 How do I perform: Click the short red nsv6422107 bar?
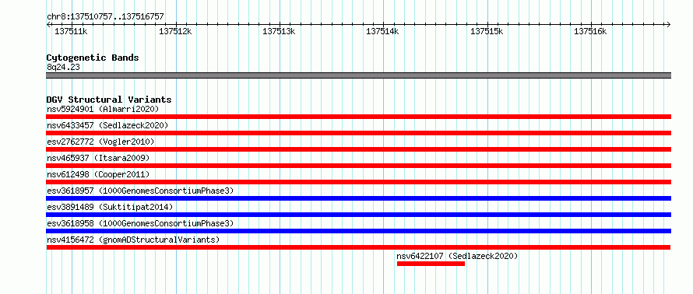pyautogui.click(x=431, y=264)
